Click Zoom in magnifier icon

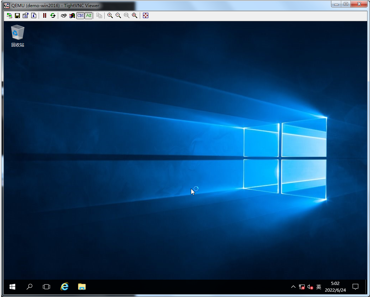pyautogui.click(x=110, y=16)
